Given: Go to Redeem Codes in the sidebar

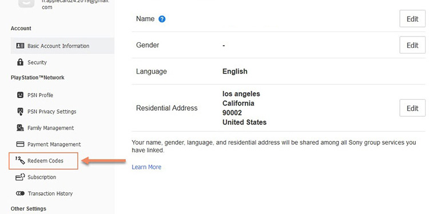Looking at the screenshot, I should coord(43,161).
